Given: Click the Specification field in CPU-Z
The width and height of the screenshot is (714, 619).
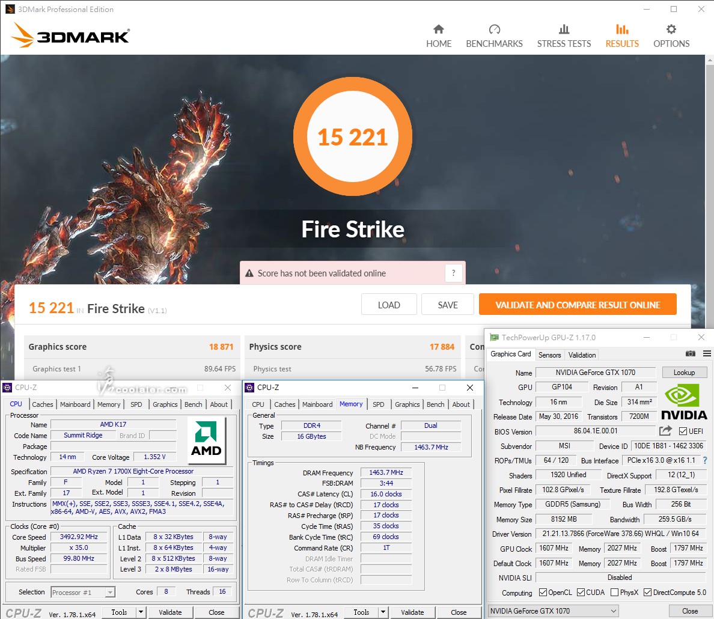Looking at the screenshot, I should pyautogui.click(x=142, y=471).
